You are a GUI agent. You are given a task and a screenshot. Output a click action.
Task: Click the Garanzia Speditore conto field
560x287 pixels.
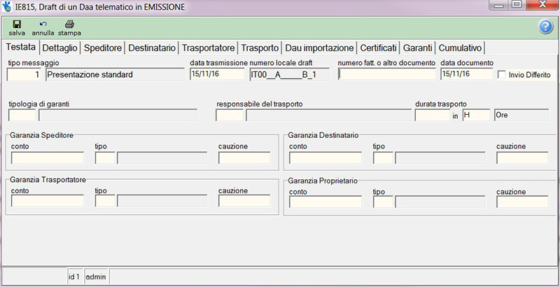click(x=48, y=157)
